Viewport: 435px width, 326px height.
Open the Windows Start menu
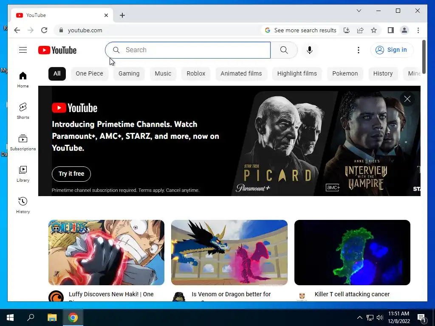pyautogui.click(x=10, y=318)
